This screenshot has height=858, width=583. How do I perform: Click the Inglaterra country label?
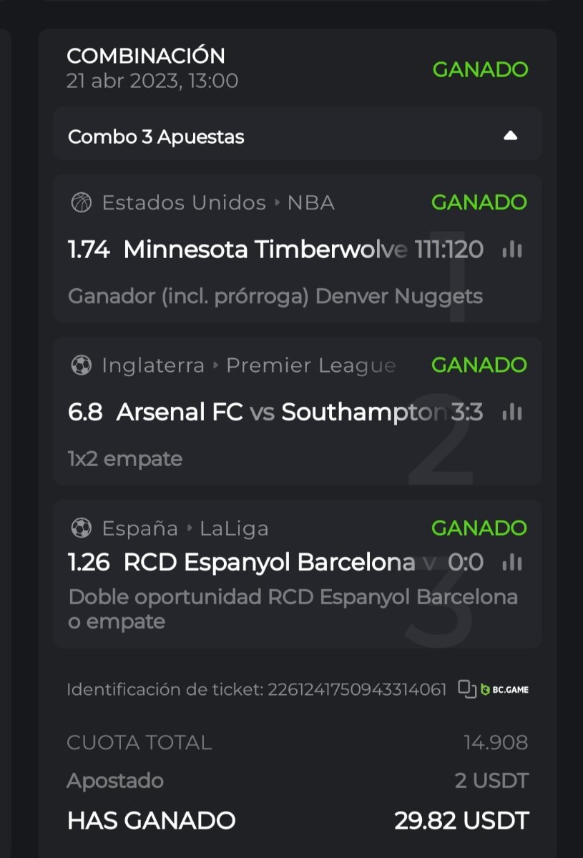pyautogui.click(x=153, y=366)
